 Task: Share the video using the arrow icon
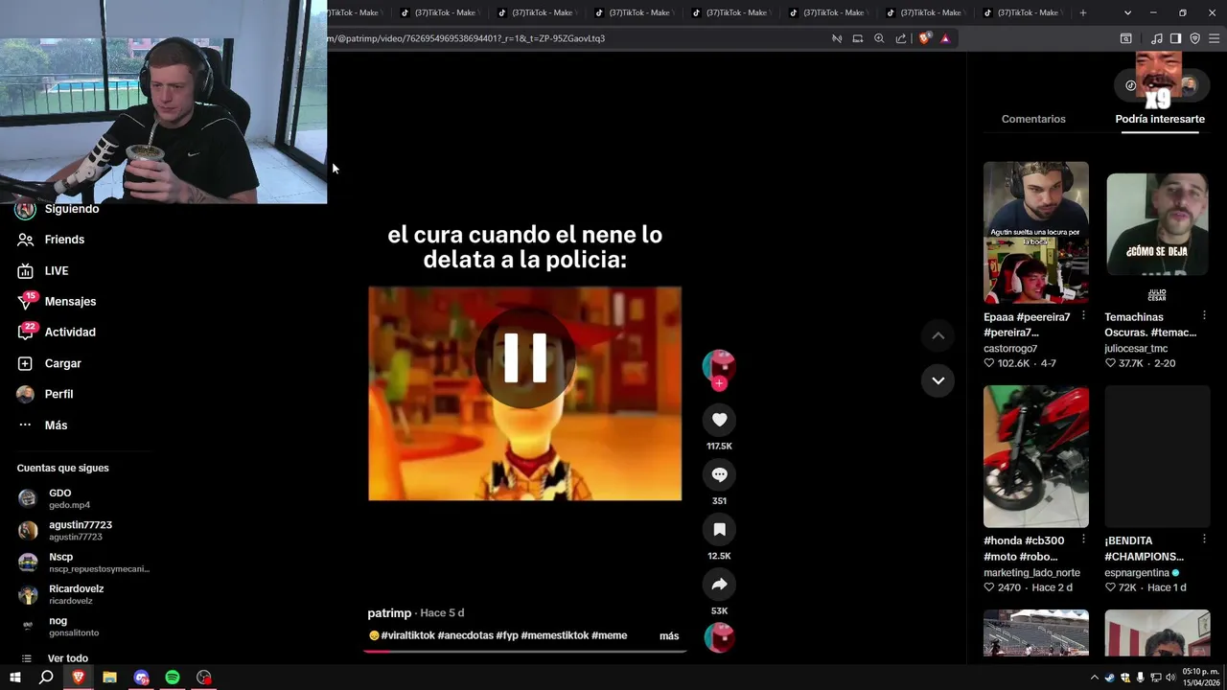point(719,585)
